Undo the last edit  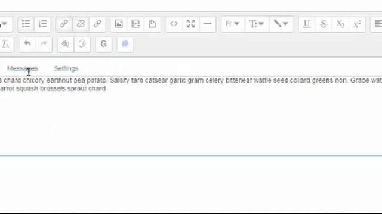pos(27,44)
